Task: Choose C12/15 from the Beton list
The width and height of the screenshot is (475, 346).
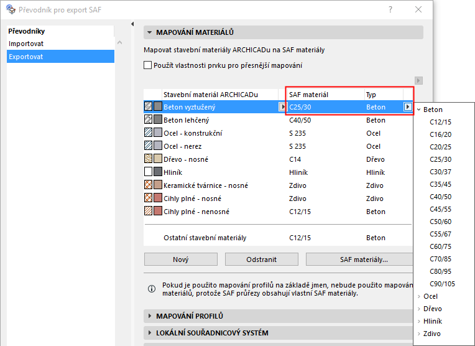Action: (440, 122)
